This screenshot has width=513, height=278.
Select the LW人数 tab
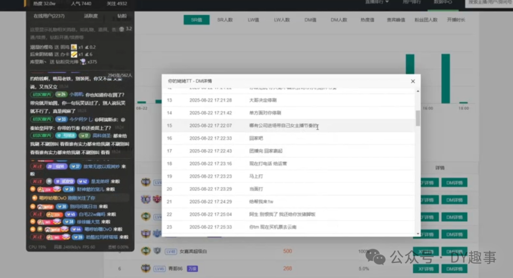tap(282, 20)
